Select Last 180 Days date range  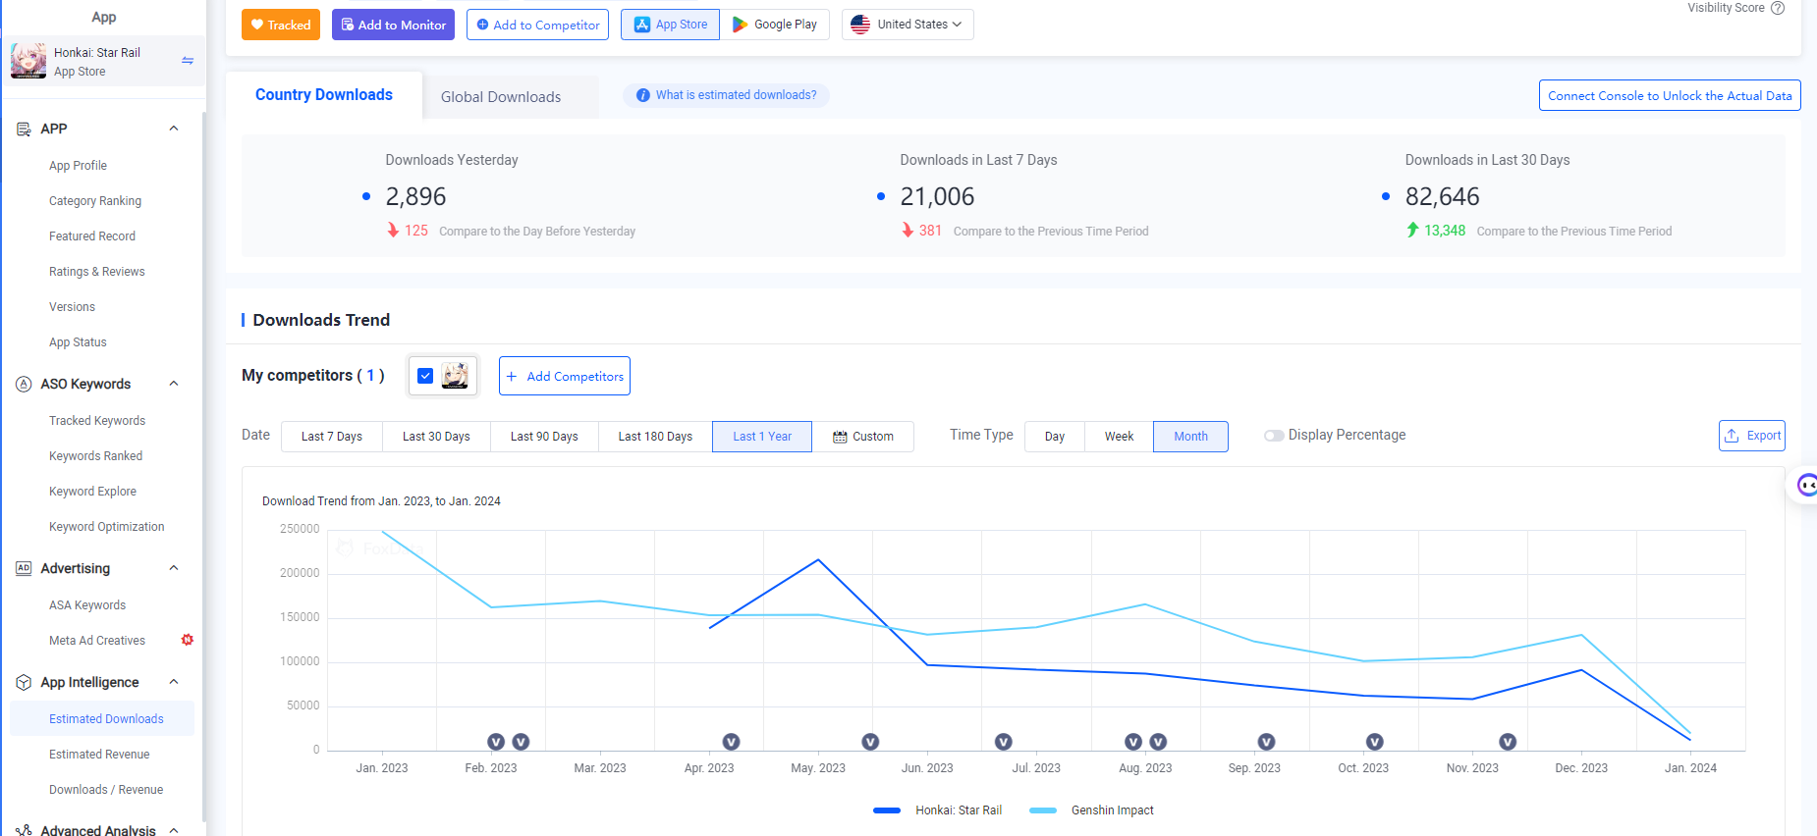point(655,437)
